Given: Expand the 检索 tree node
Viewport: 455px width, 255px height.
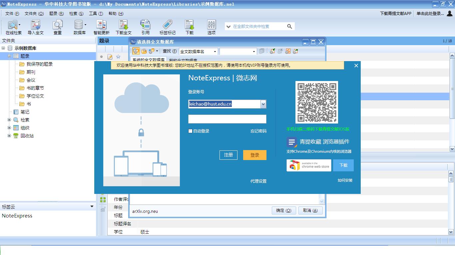Looking at the screenshot, I should (x=9, y=120).
